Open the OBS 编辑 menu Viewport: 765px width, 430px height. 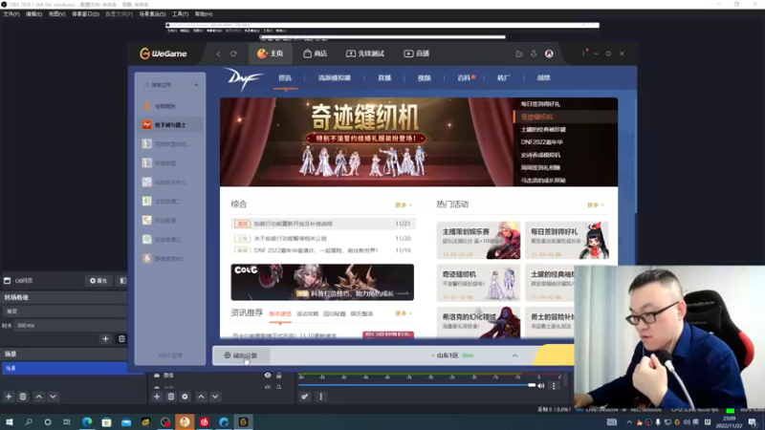tap(33, 14)
